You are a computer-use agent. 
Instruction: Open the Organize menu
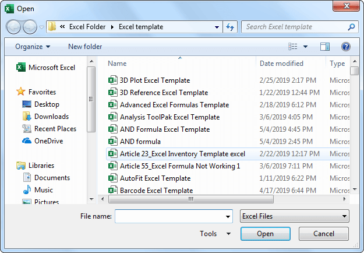(x=33, y=47)
